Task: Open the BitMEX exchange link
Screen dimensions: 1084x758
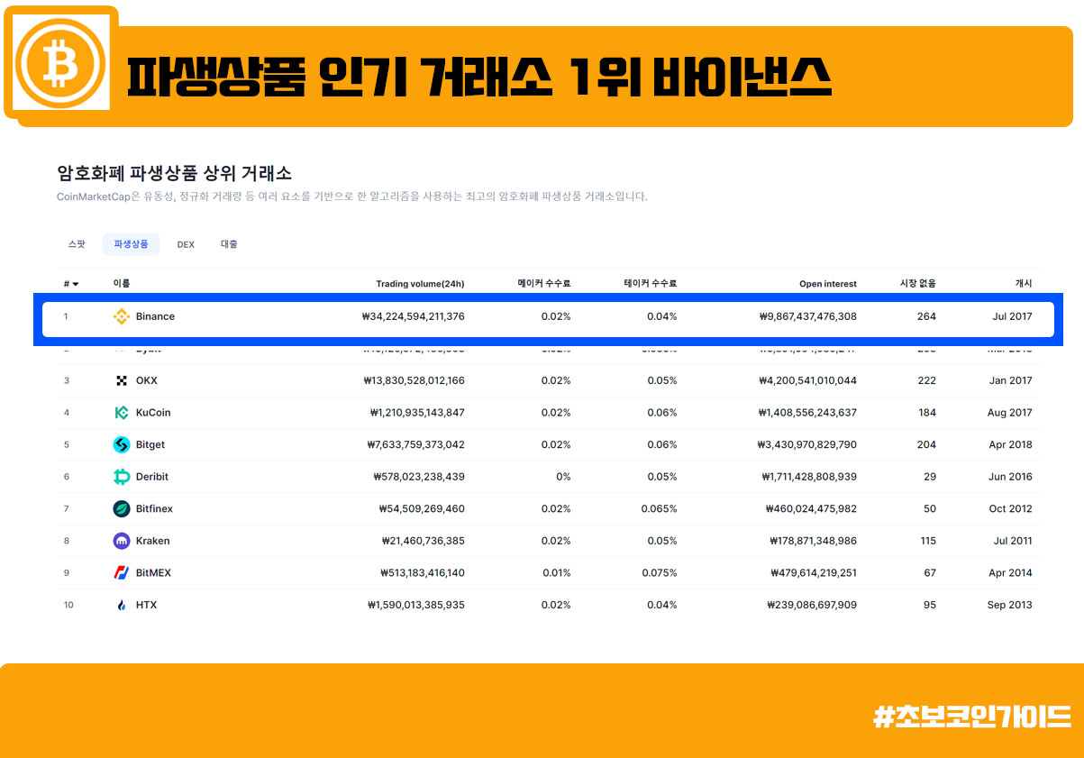Action: click(153, 572)
